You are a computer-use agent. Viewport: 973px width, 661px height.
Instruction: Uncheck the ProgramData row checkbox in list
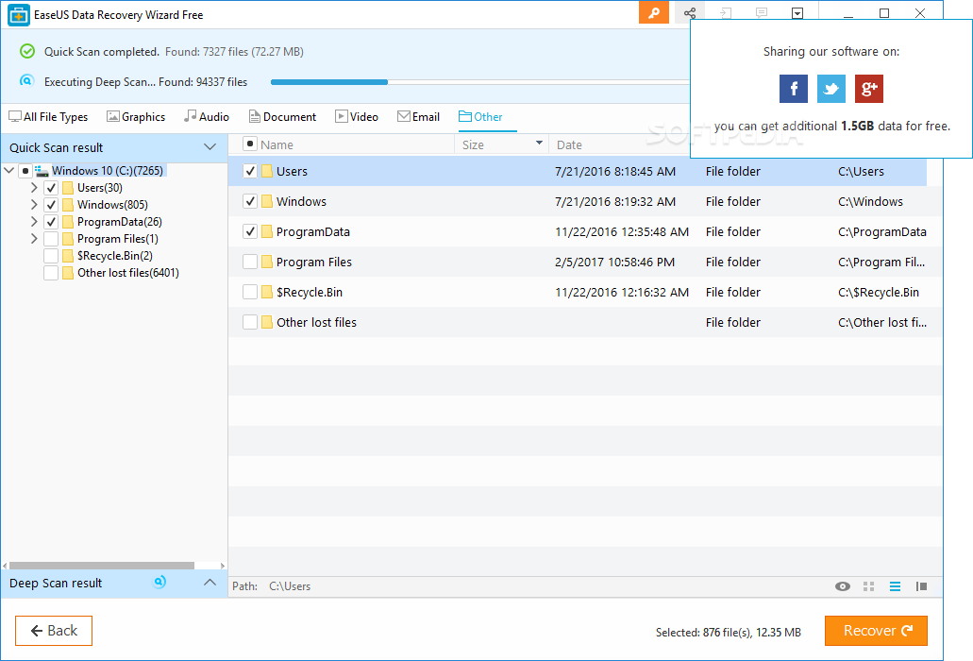click(x=250, y=231)
